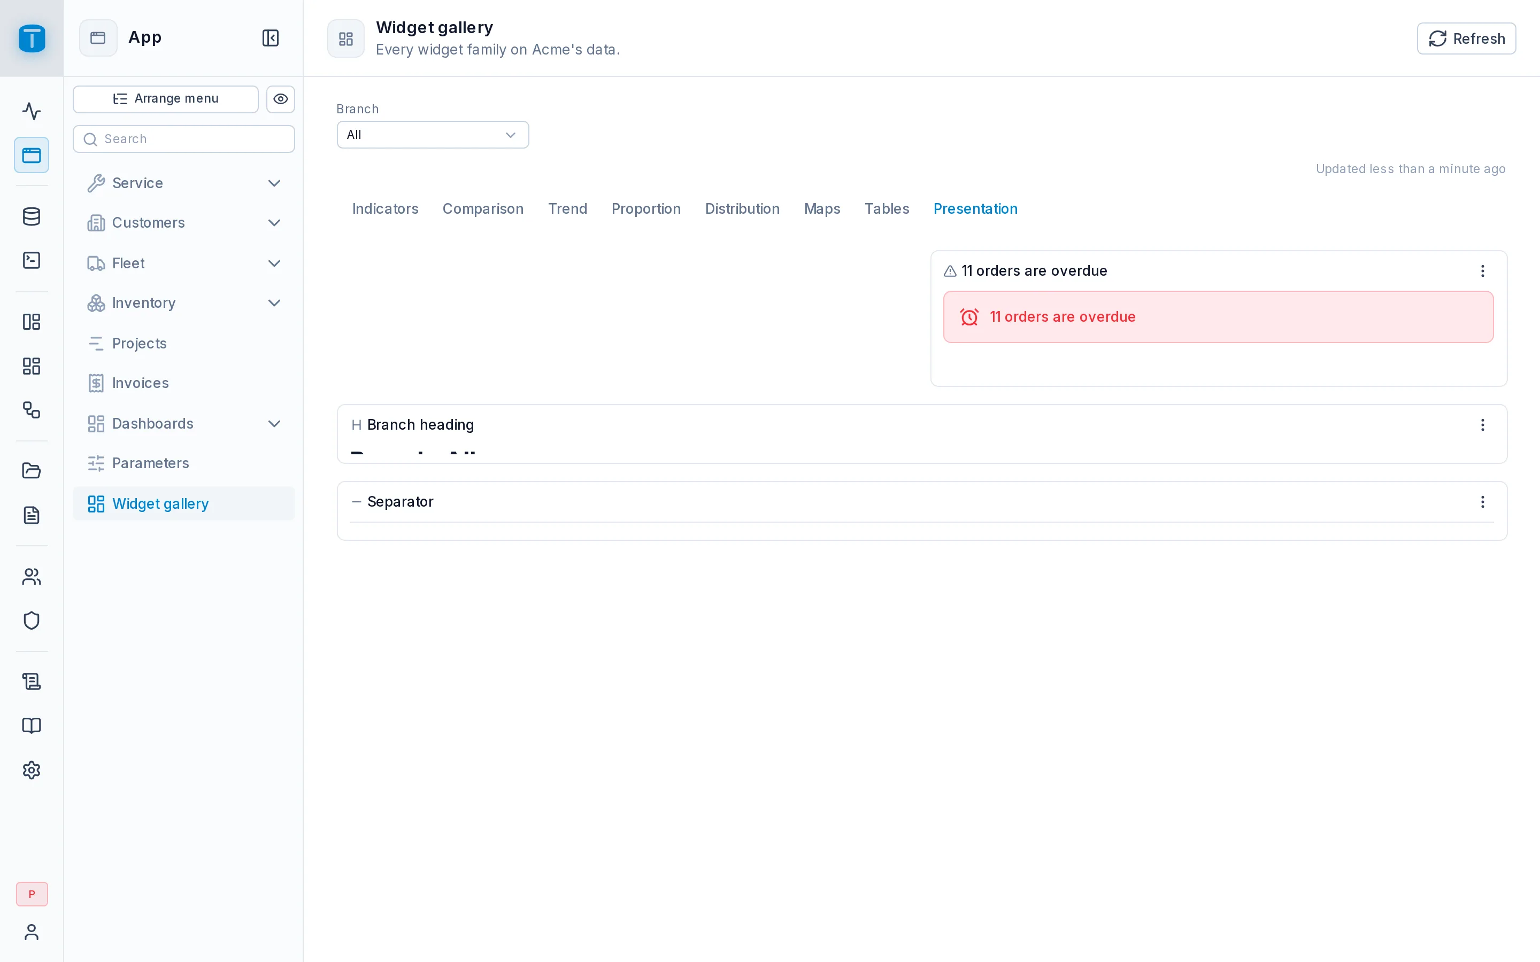Click the sidebar Search field
1540x962 pixels.
(184, 139)
